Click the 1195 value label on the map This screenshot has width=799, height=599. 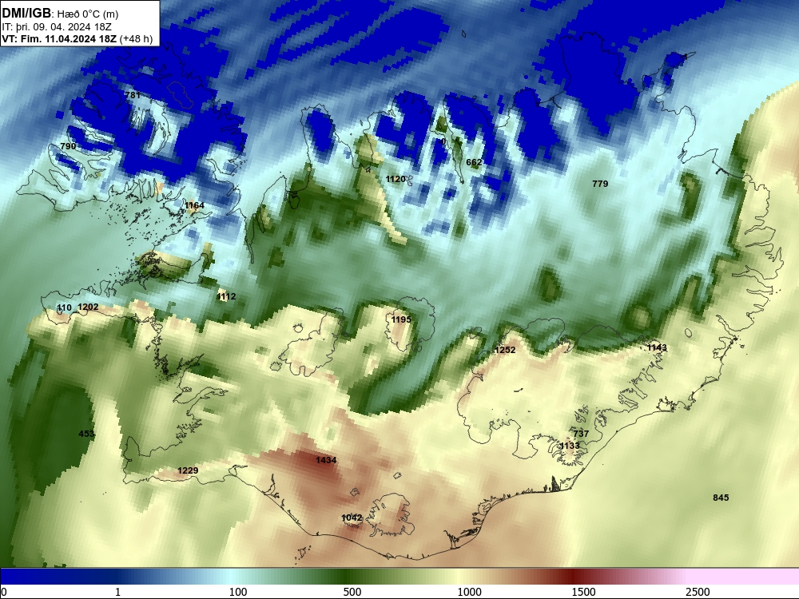(x=401, y=319)
